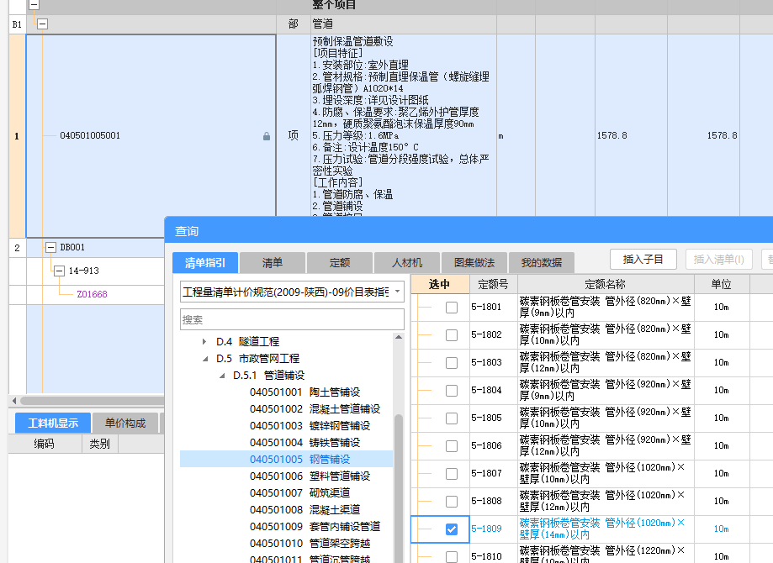Select 040501004 铸铁管铺设

point(304,442)
